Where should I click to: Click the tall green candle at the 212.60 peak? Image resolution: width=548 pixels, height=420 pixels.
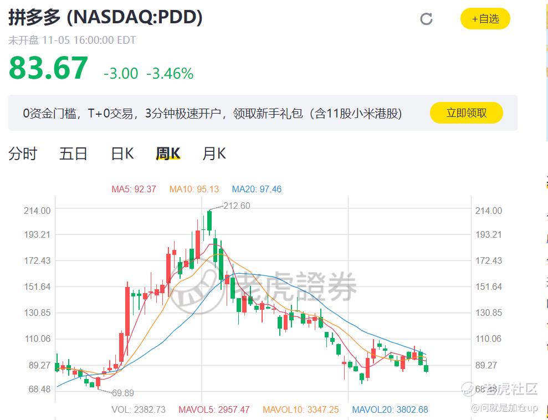[x=209, y=221]
